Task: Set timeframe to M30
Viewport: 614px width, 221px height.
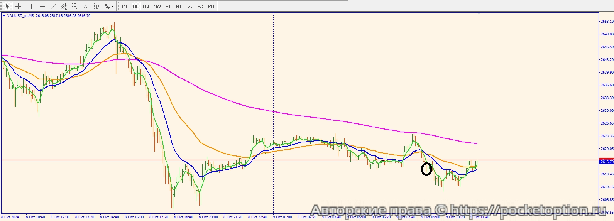Action: click(157, 6)
